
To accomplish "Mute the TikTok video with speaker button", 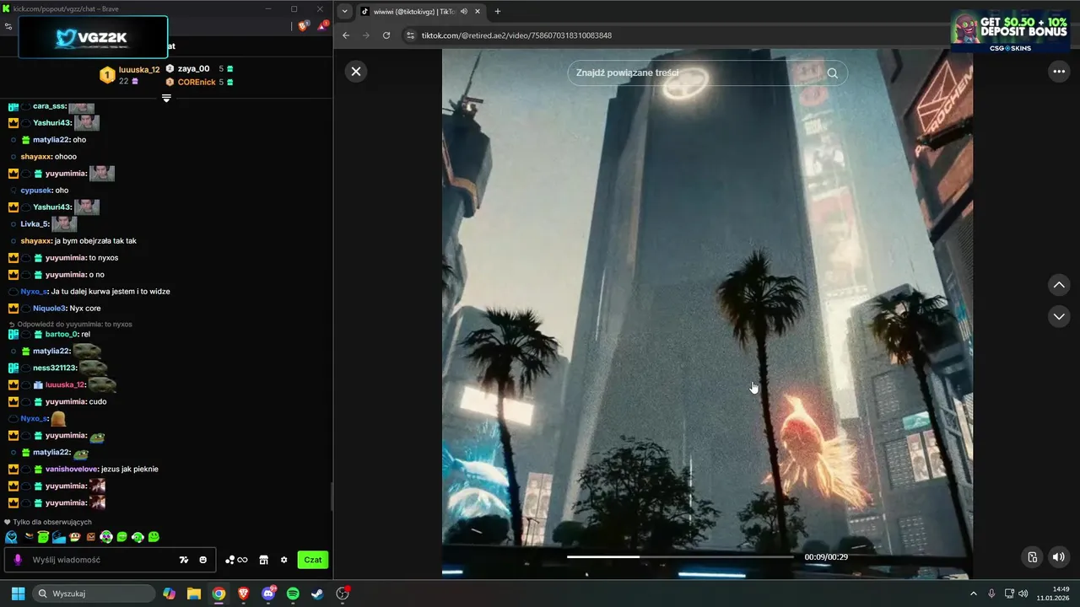I will point(1059,557).
